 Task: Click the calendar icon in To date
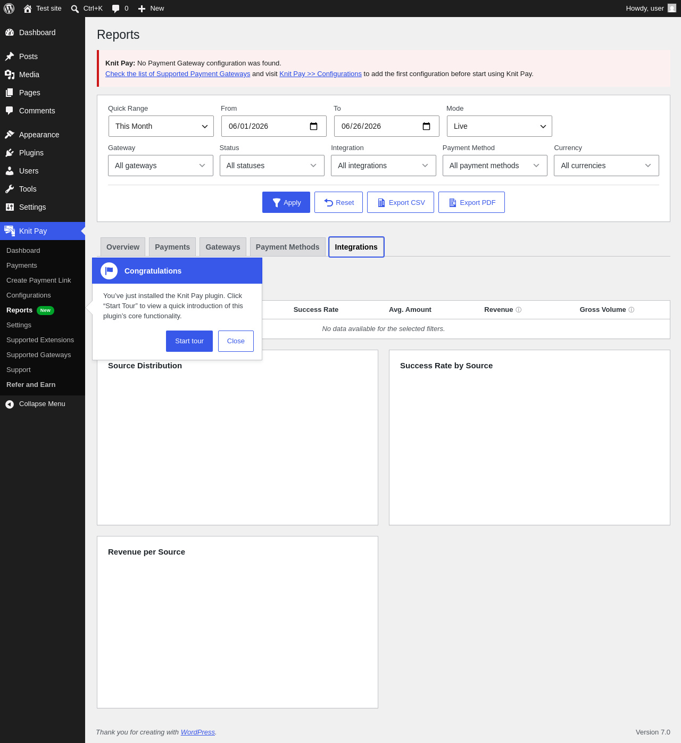point(426,126)
